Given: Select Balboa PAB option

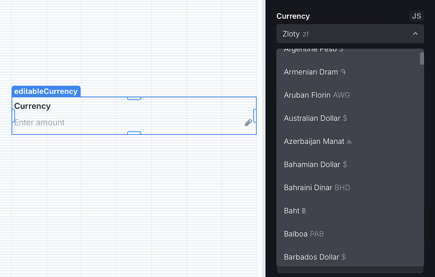Looking at the screenshot, I should click(350, 234).
